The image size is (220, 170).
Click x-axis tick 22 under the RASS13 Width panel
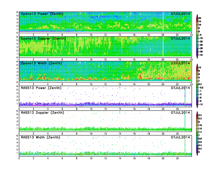click(x=177, y=158)
